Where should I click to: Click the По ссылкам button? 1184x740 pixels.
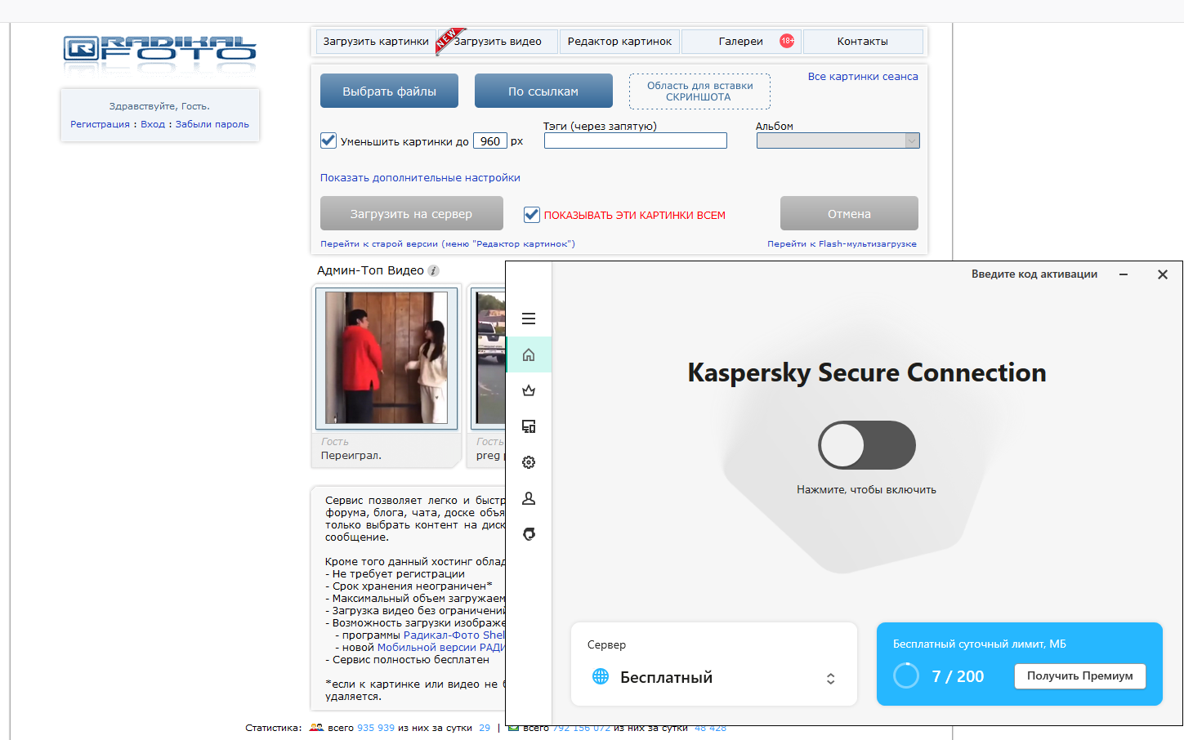click(x=543, y=91)
